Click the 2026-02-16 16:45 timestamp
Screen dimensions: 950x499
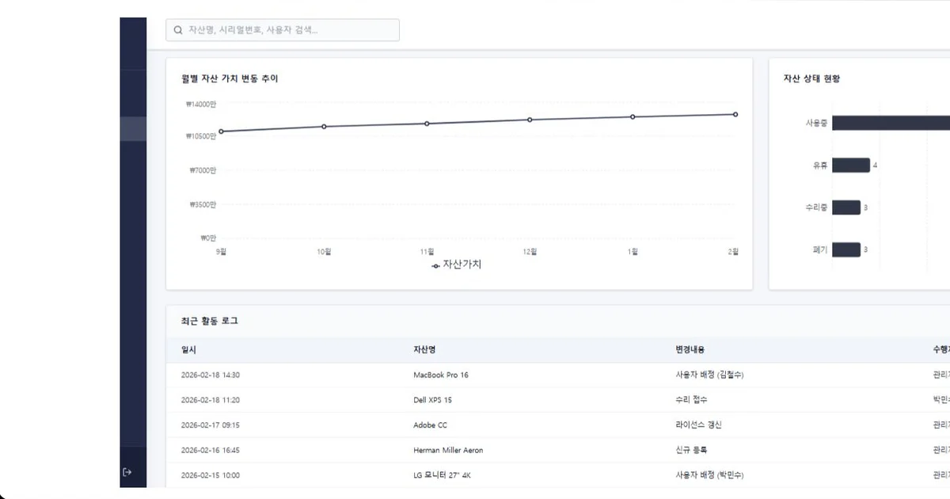tap(211, 450)
